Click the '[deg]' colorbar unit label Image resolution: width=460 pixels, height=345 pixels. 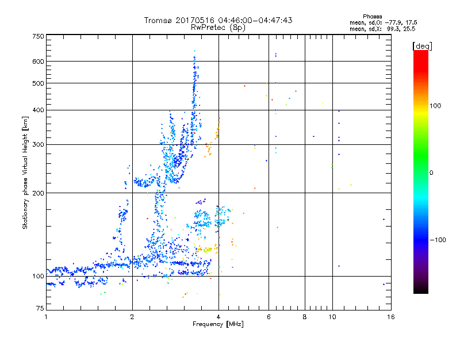coord(422,46)
